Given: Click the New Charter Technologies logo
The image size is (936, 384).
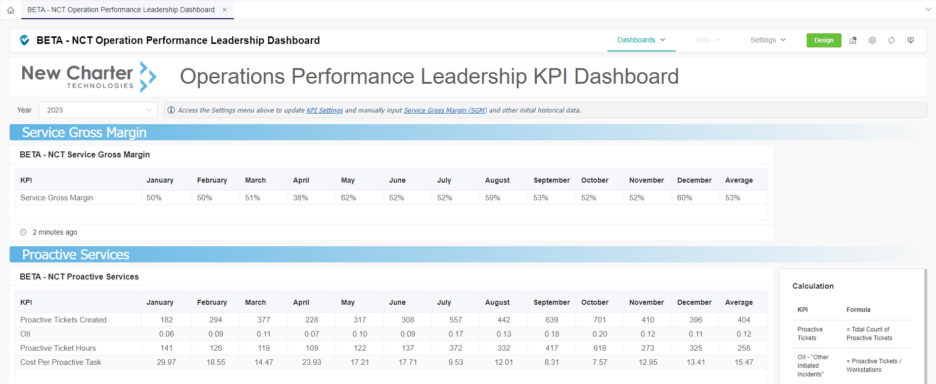Looking at the screenshot, I should (89, 77).
